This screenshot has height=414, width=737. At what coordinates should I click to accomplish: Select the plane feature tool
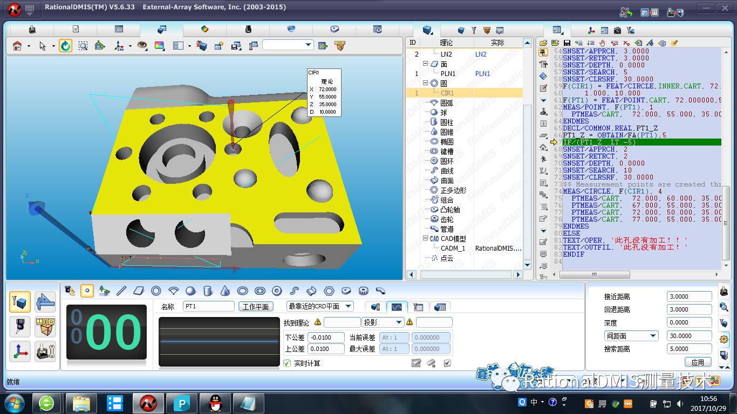[x=139, y=291]
